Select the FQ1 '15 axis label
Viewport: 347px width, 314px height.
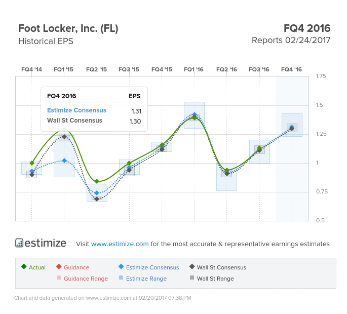[63, 69]
